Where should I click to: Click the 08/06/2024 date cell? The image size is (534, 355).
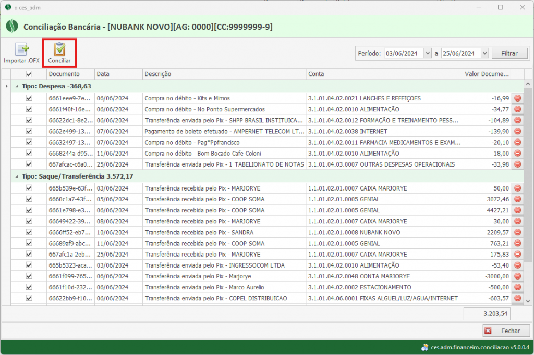(118, 221)
